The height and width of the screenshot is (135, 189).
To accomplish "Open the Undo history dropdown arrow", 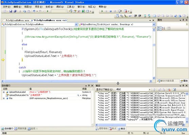I will 37,11.
